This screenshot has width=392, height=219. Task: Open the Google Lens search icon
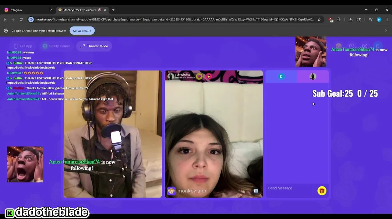pyautogui.click(x=359, y=19)
